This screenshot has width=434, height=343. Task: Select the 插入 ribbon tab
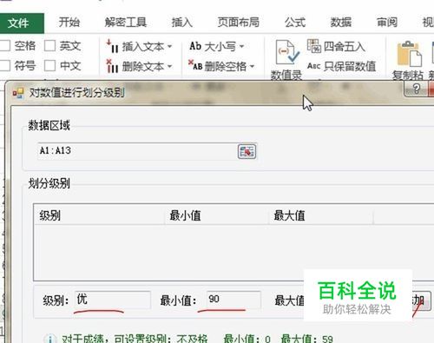182,23
